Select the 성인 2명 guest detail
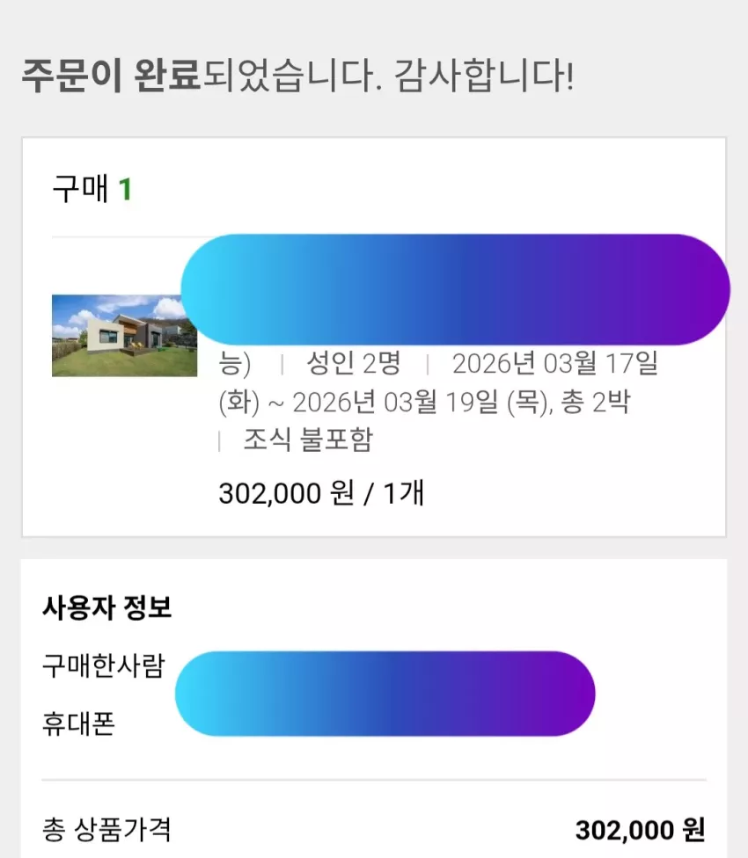Image resolution: width=748 pixels, height=858 pixels. pyautogui.click(x=354, y=363)
